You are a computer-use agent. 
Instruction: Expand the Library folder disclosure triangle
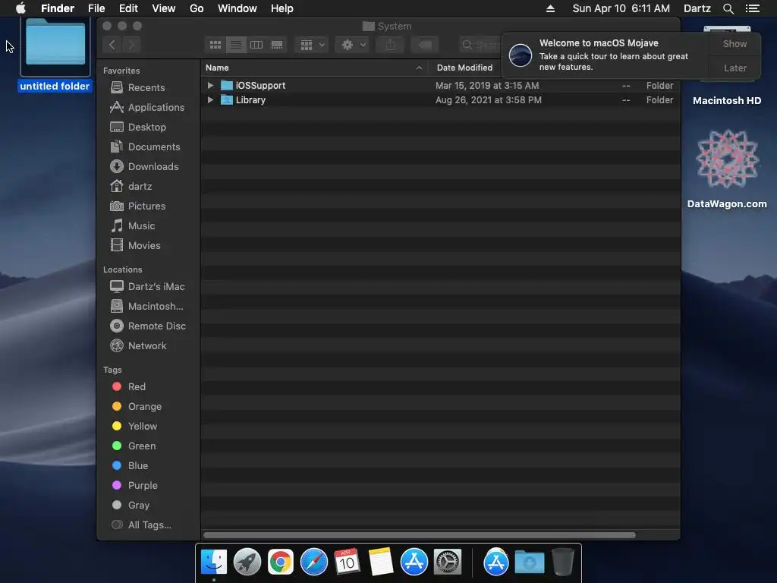click(210, 99)
